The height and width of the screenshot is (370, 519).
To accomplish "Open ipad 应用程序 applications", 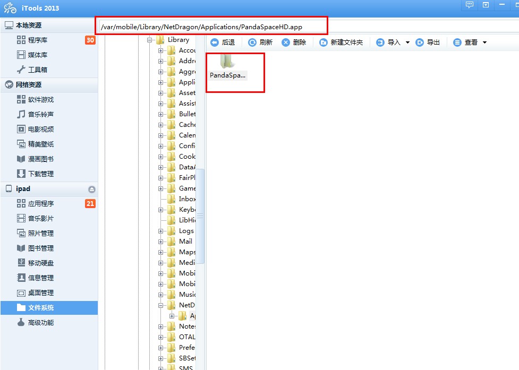I will coord(49,204).
